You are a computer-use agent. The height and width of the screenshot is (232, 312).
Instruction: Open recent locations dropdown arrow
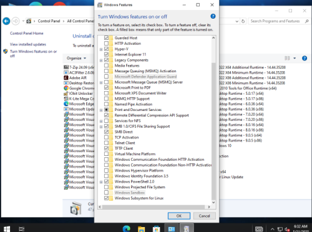click(23, 21)
